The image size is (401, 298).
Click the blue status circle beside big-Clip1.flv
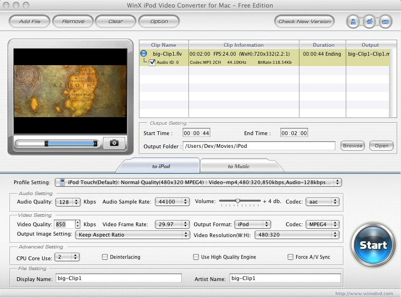point(144,53)
